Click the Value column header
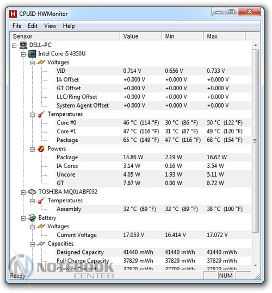The height and width of the screenshot is (293, 272). point(141,36)
